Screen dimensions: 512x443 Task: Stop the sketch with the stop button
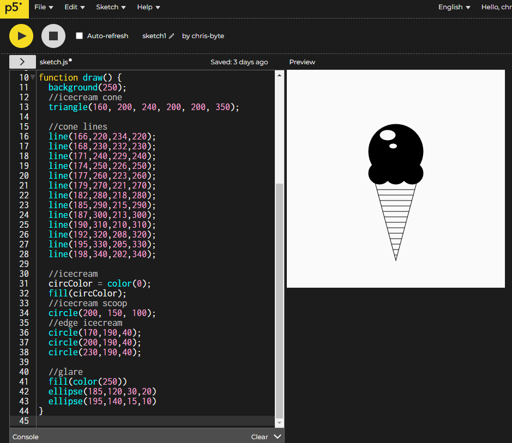coord(53,36)
